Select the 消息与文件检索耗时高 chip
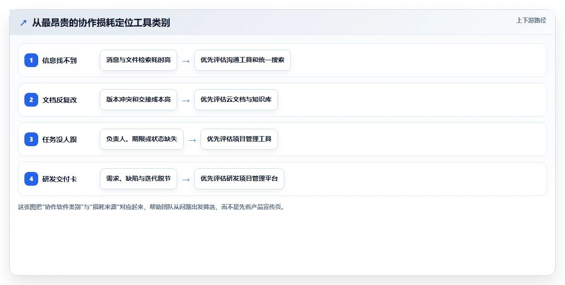 [x=138, y=60]
